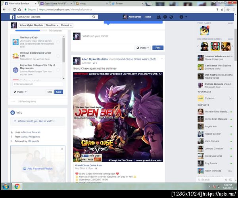Screen dimensions: 238x198
Task: Open 53 Pending Items
Action: pyautogui.click(x=27, y=101)
